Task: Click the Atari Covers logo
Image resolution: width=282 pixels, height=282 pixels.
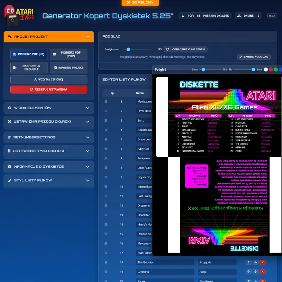Action: coord(19,16)
